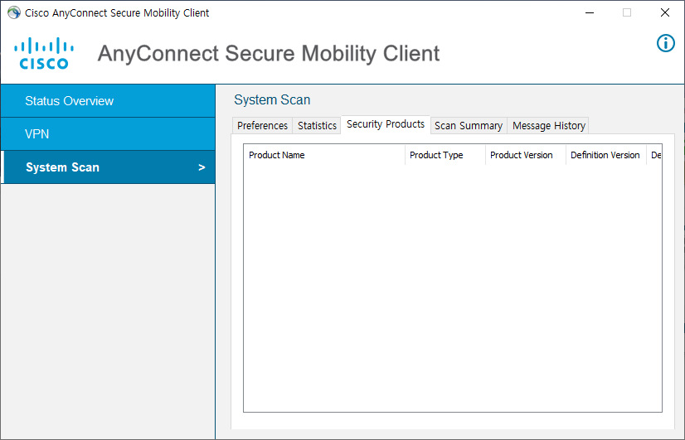The image size is (685, 440).
Task: Sort by Definition Version column header
Action: (606, 155)
